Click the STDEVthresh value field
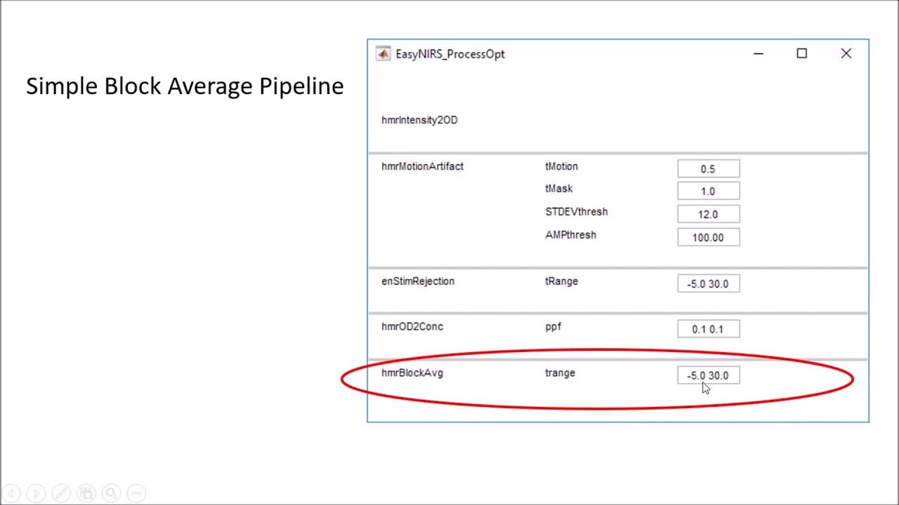The image size is (899, 505). (708, 215)
